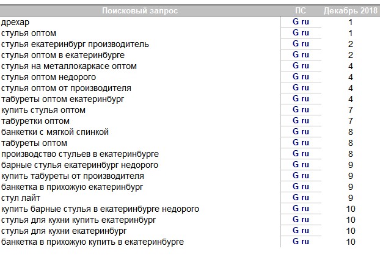
Task: Select position cell for 'стулья оптом в екатеринбурге'
Action: point(351,55)
